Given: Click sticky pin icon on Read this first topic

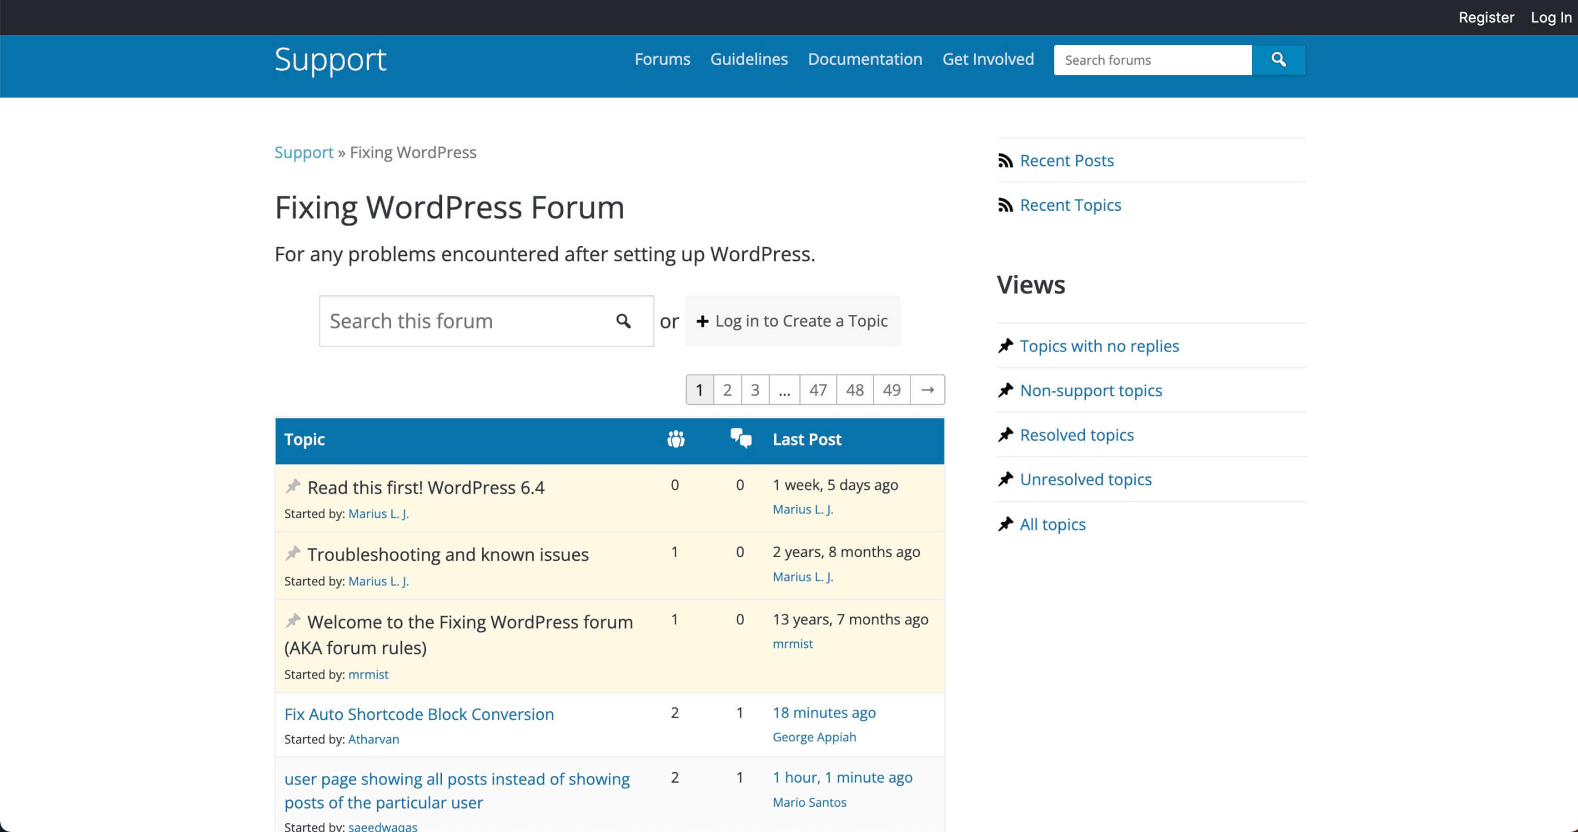Looking at the screenshot, I should tap(293, 487).
